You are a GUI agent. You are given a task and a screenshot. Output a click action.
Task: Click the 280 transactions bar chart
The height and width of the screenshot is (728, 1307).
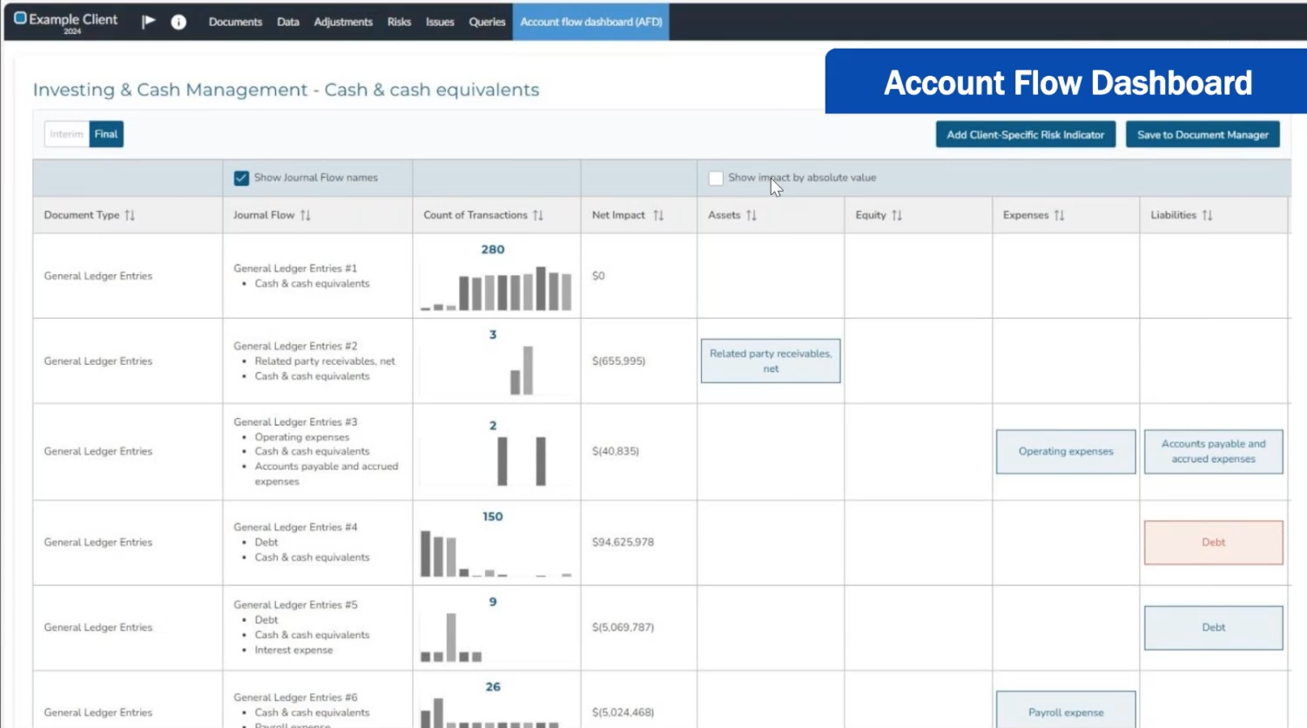pos(496,289)
